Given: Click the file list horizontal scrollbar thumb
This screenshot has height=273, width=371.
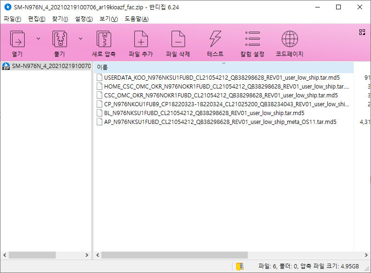Looking at the screenshot, I should (x=175, y=255).
